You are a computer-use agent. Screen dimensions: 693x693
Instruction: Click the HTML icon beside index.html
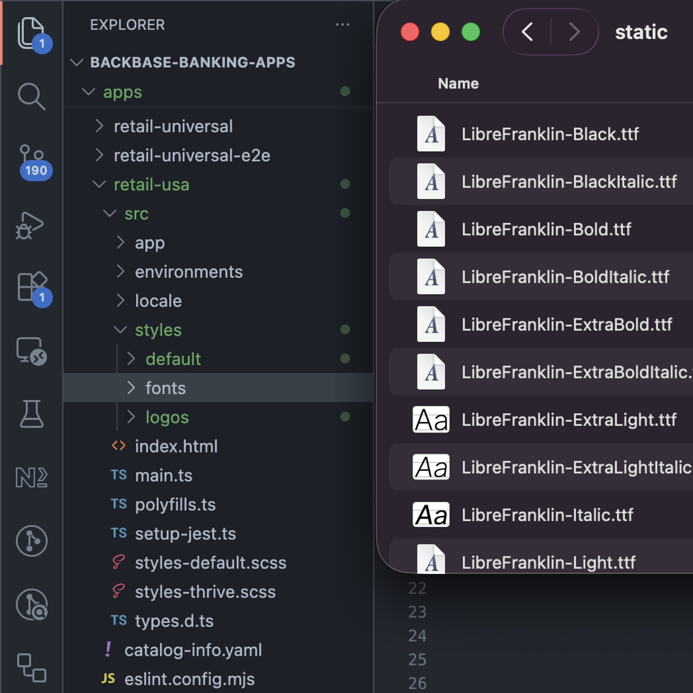pyautogui.click(x=119, y=446)
